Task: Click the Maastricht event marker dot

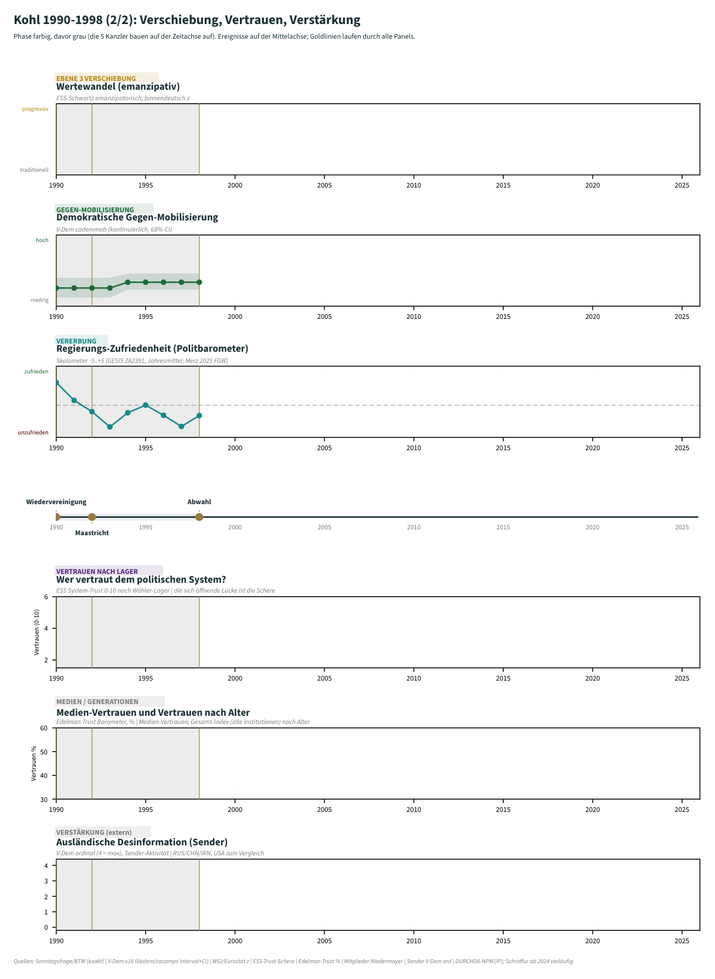Action: click(92, 516)
